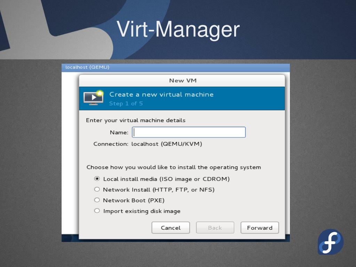Click the Fedora logo on the slide

coord(330,242)
